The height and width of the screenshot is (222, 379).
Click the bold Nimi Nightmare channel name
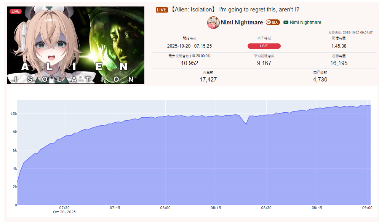click(242, 22)
